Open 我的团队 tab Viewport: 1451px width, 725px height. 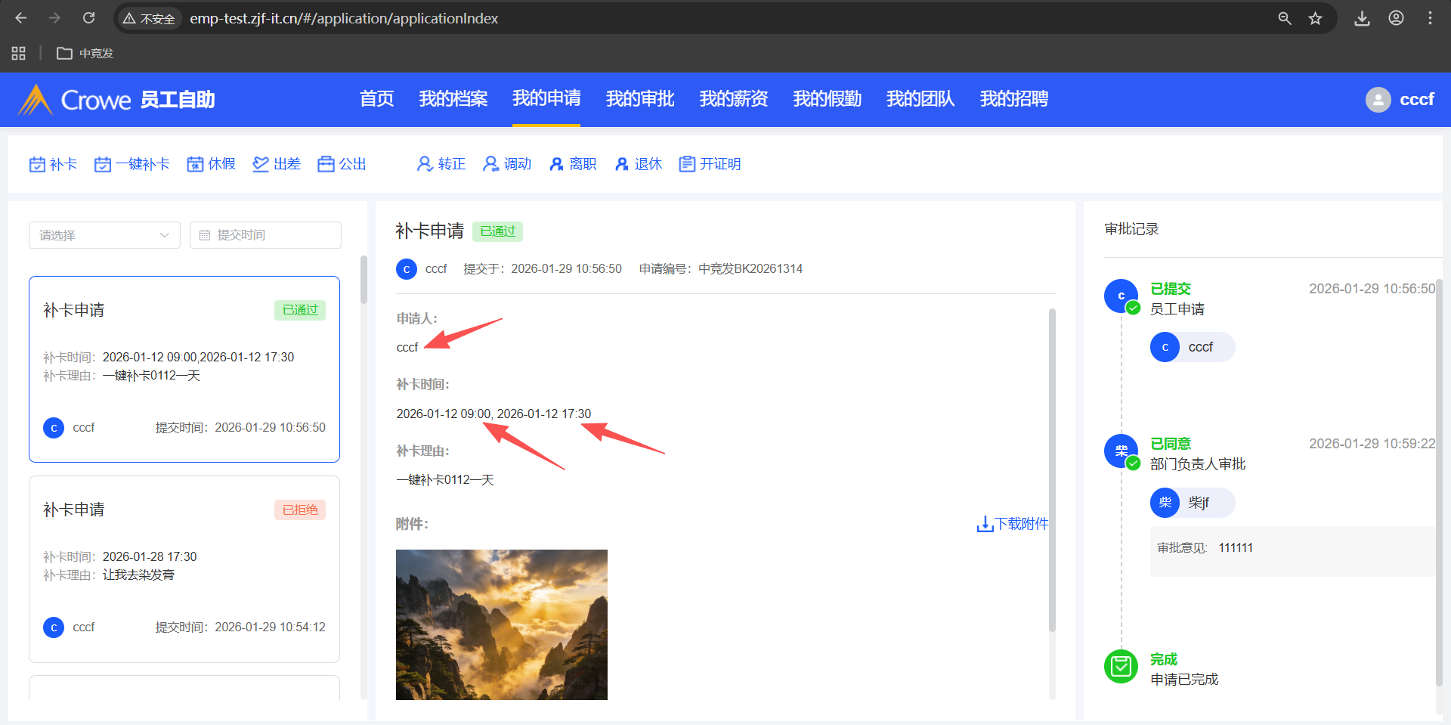[920, 99]
